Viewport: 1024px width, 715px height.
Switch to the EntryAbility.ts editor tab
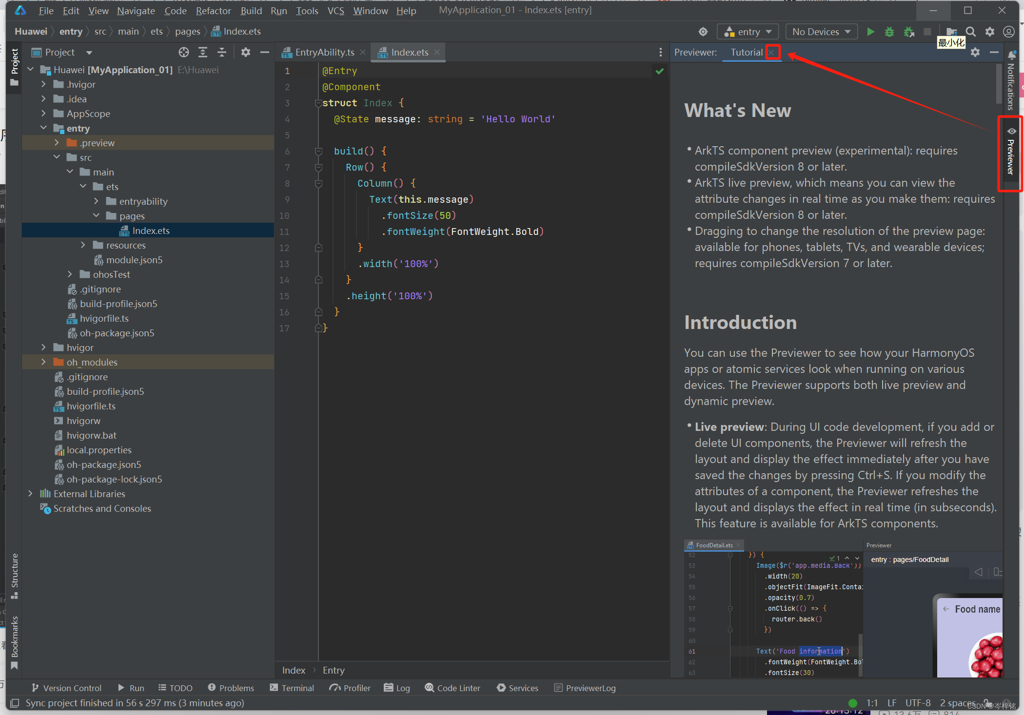324,52
